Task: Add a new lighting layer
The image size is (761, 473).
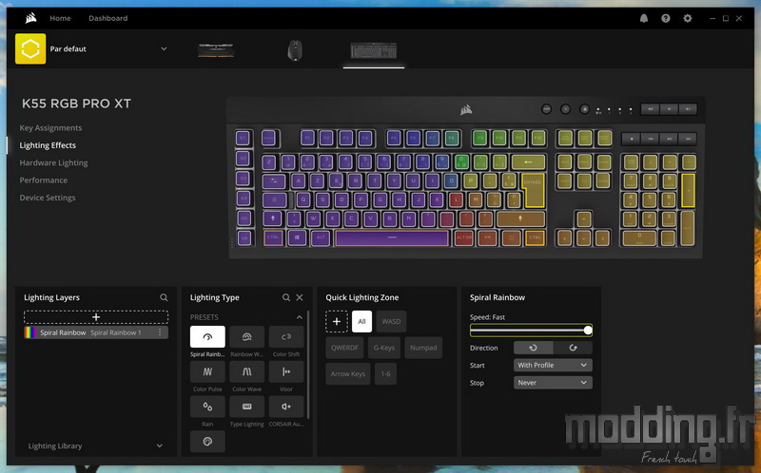Action: (96, 317)
